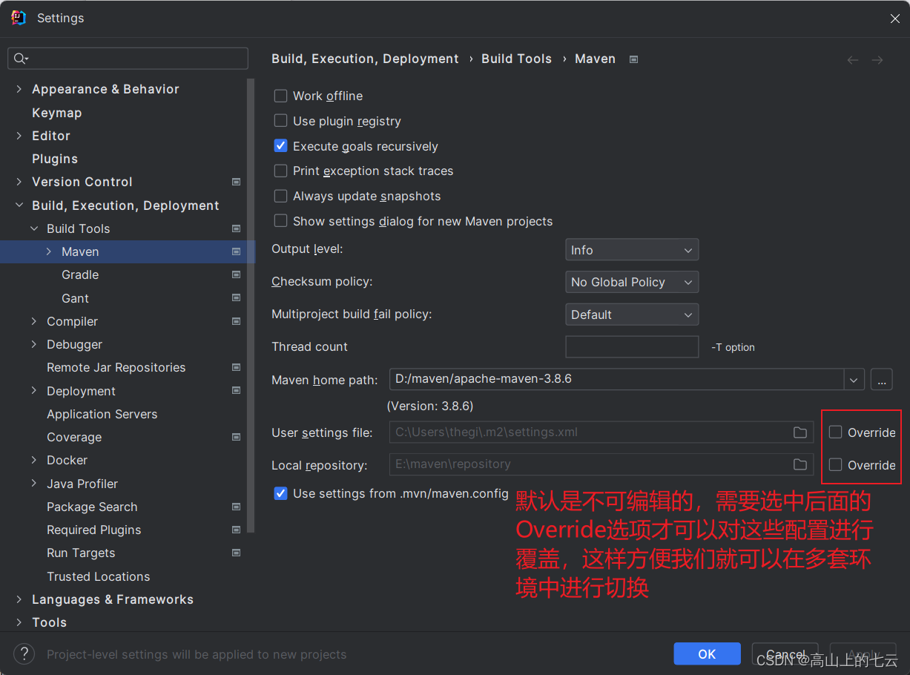910x675 pixels.
Task: Open Multiproject build fail policy dropdown
Action: [x=632, y=315]
